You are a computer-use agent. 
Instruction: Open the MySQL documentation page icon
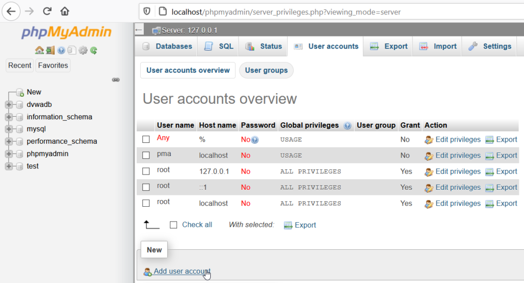click(72, 50)
